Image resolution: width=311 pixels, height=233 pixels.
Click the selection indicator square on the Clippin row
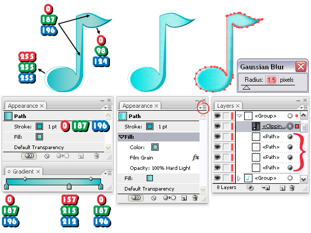pos(297,126)
